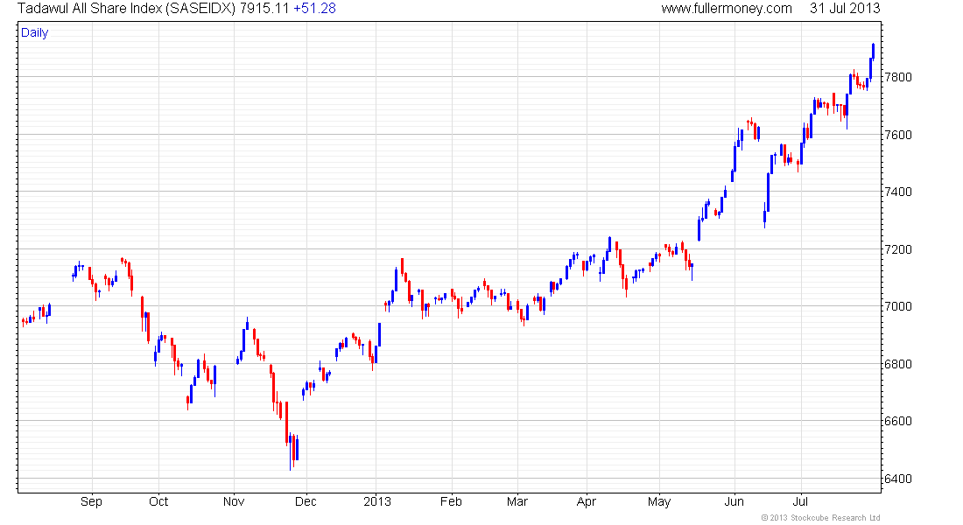The image size is (963, 525).
Task: Click the Feb month axis label
Action: [x=451, y=501]
